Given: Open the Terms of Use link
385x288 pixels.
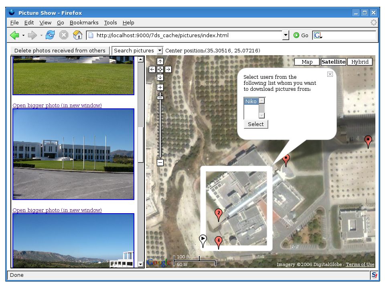Looking at the screenshot, I should coord(360,264).
